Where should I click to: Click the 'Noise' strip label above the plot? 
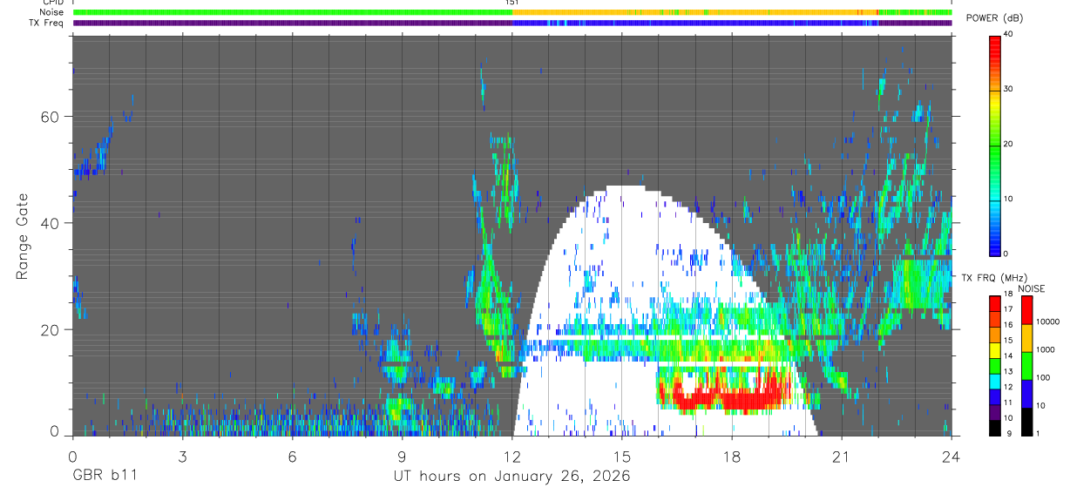(x=51, y=13)
